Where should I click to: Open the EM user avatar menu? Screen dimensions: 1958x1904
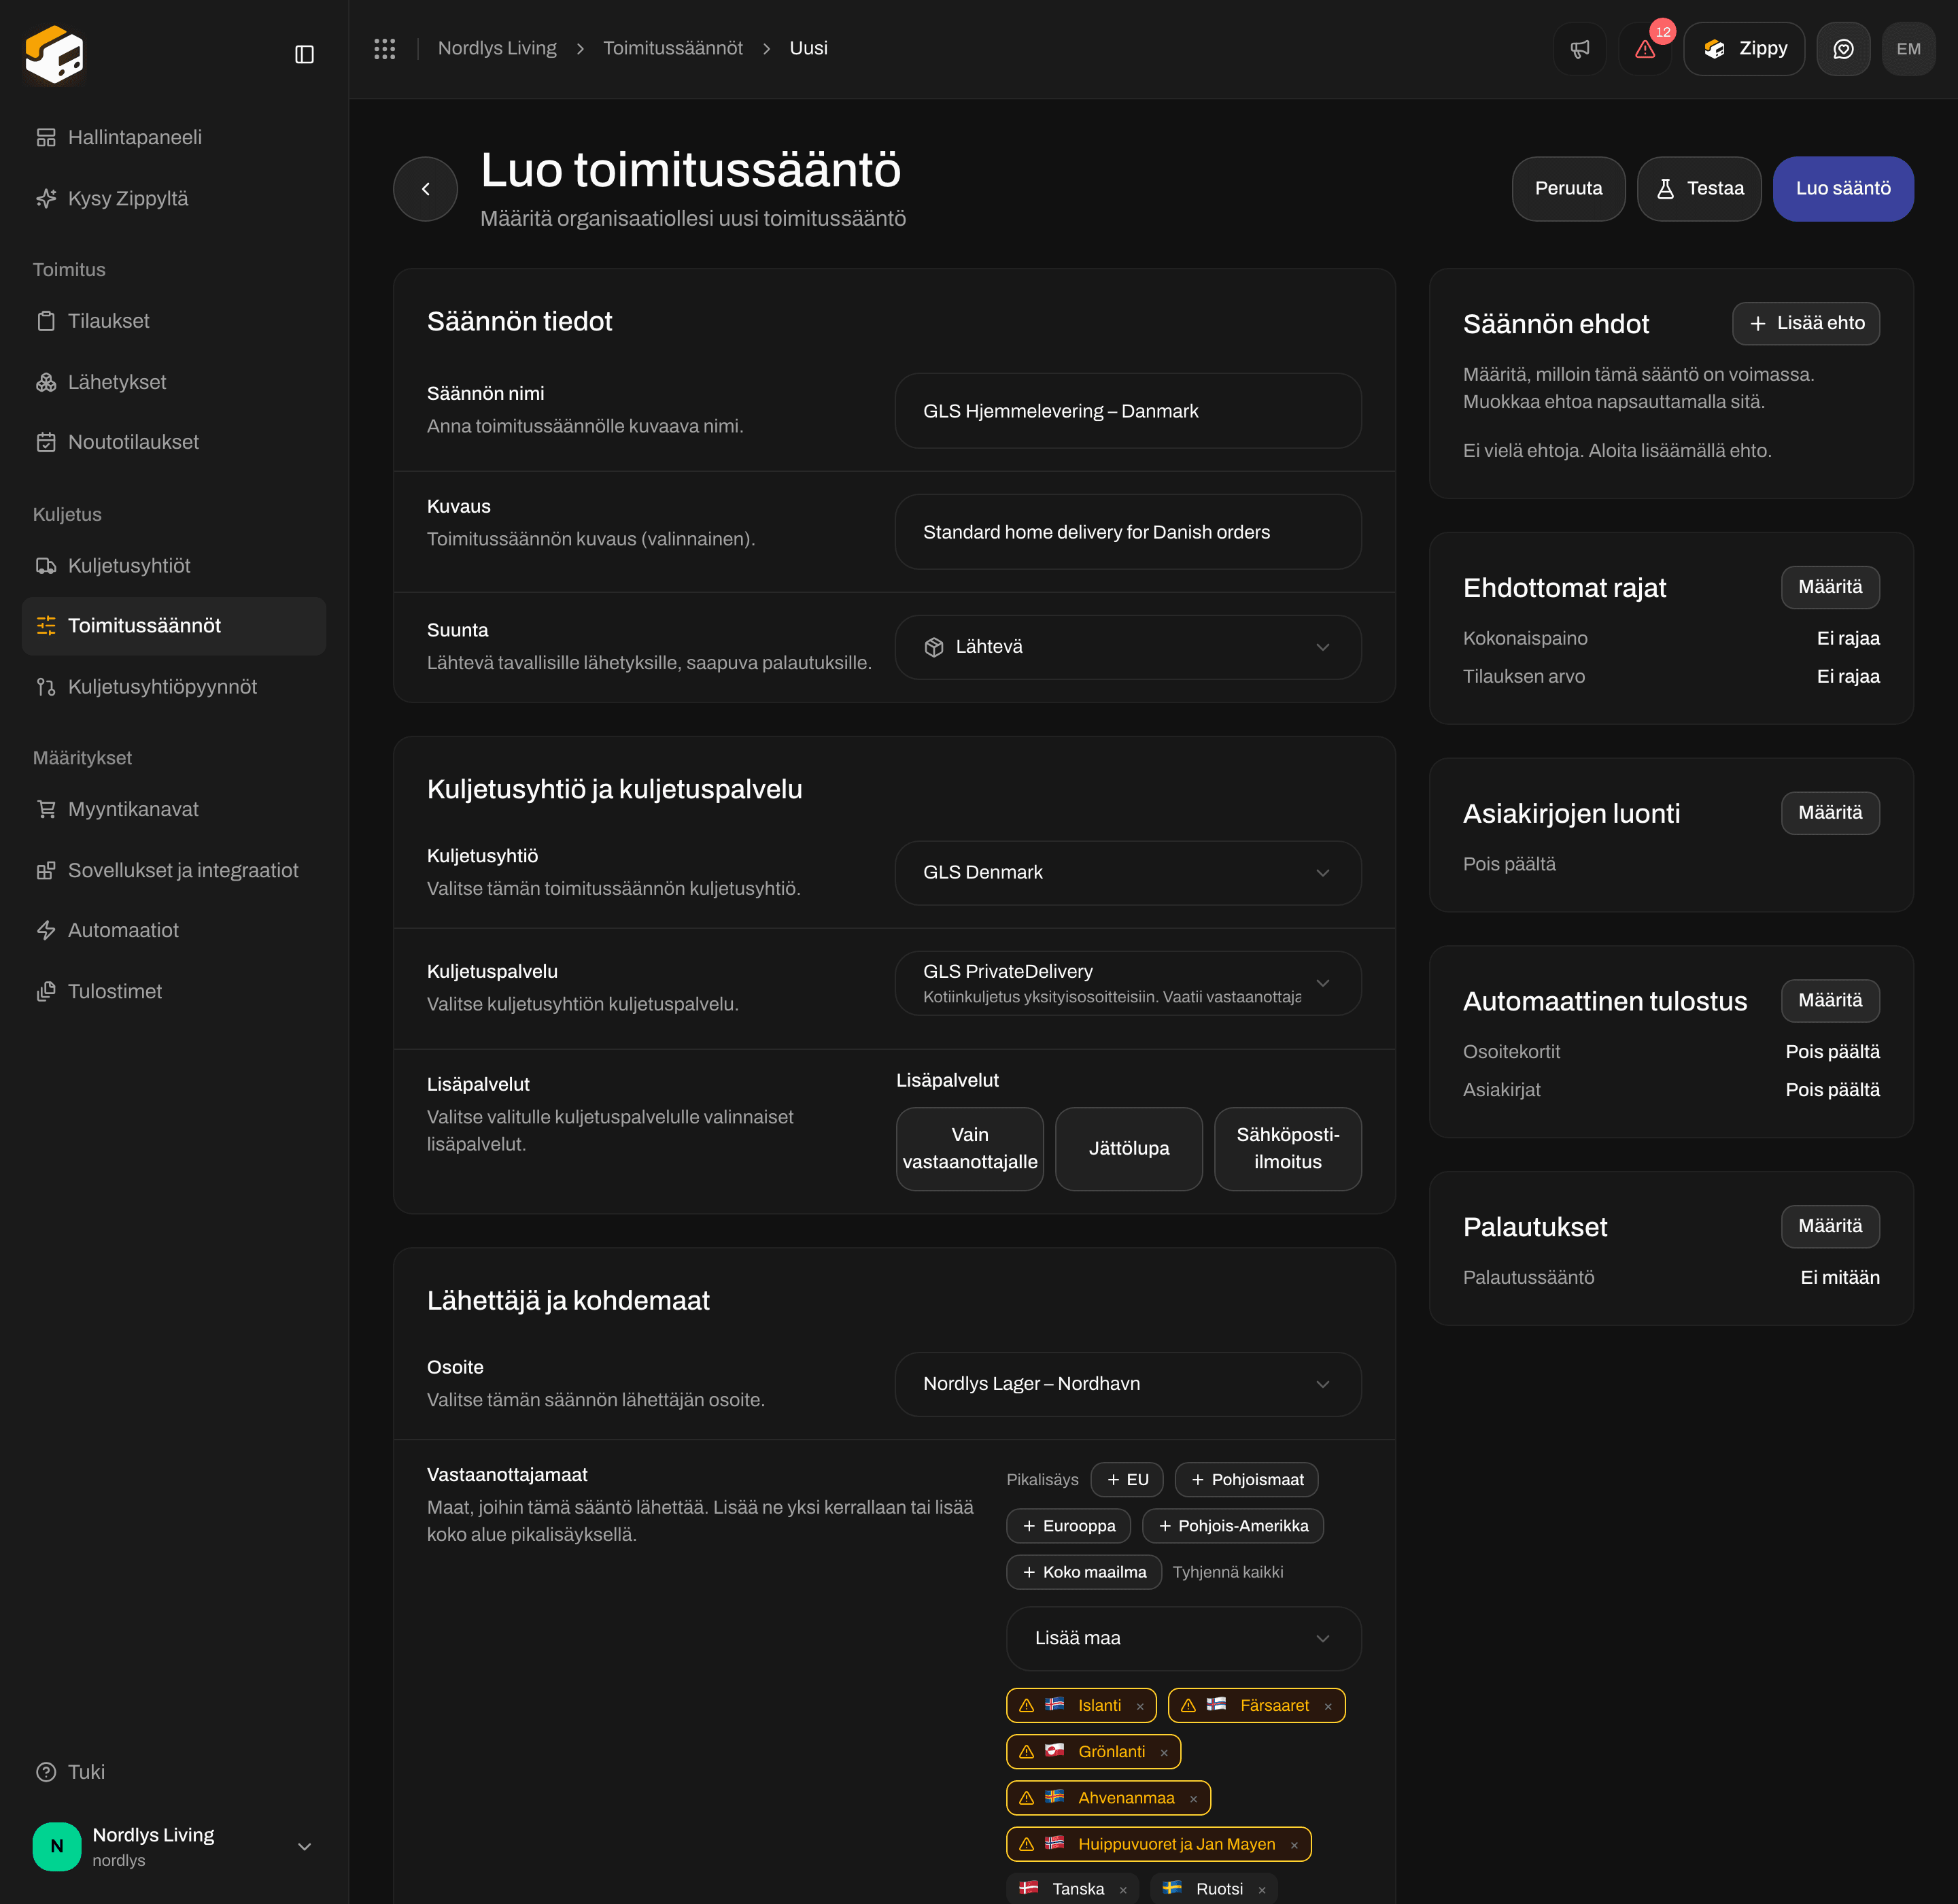point(1908,49)
